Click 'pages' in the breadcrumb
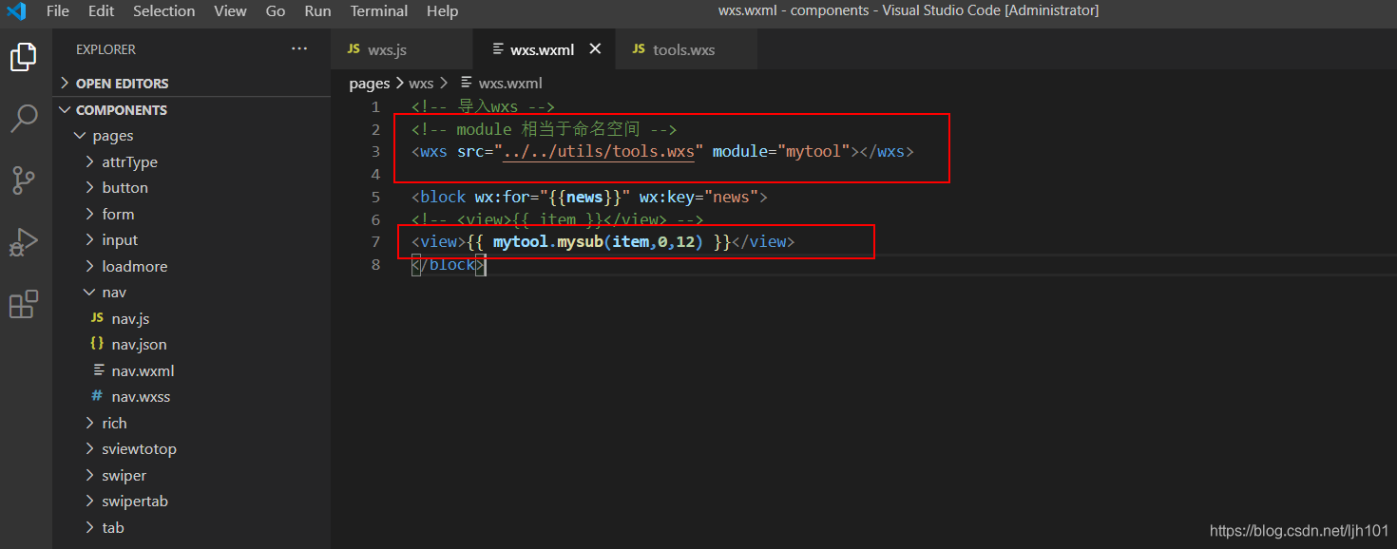This screenshot has height=549, width=1397. (x=370, y=84)
